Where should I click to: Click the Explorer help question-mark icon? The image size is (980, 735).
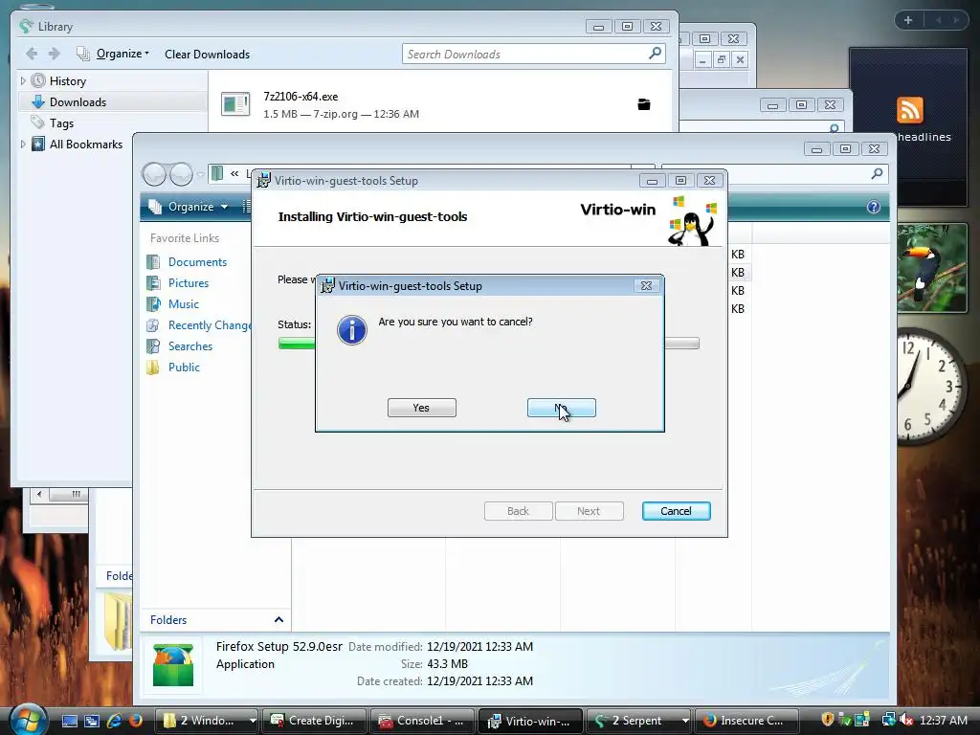[873, 207]
